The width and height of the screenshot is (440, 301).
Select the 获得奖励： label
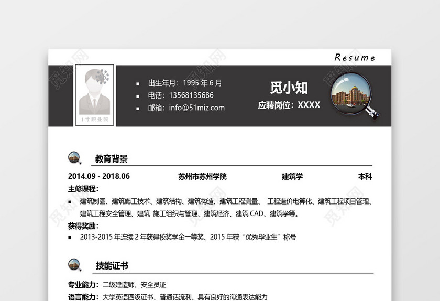pyautogui.click(x=83, y=226)
